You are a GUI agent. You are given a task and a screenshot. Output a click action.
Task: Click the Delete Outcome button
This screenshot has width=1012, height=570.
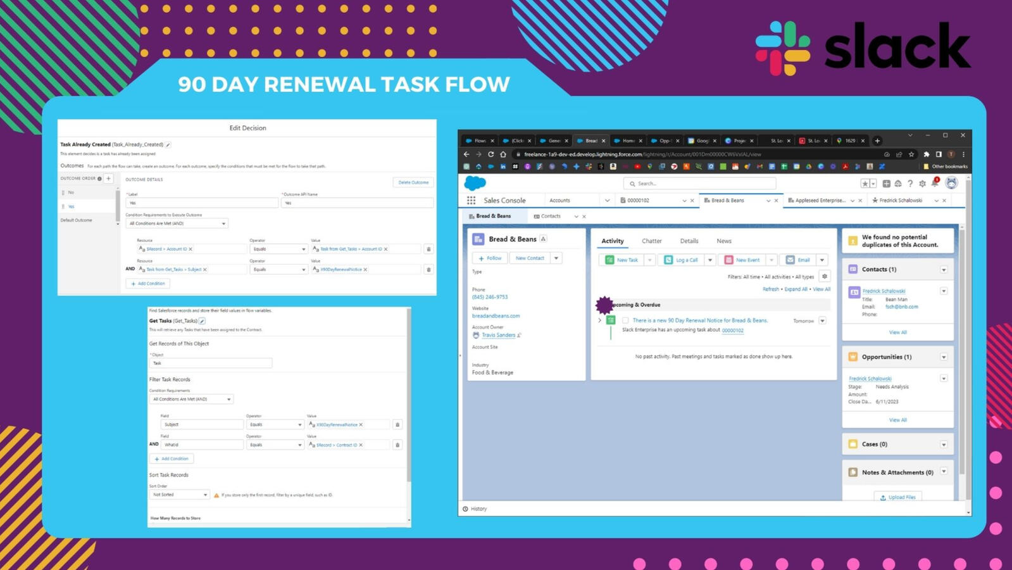click(x=413, y=182)
